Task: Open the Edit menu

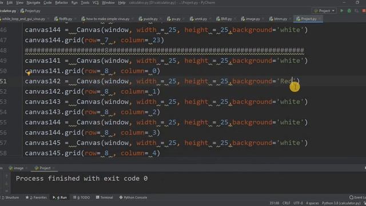Action: (10, 2)
